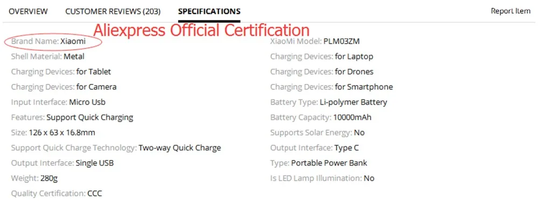538x213 pixels.
Task: Open the Overview tab
Action: point(28,11)
